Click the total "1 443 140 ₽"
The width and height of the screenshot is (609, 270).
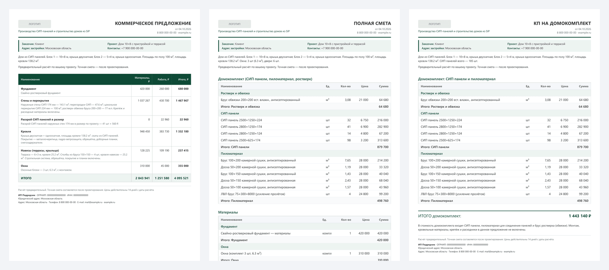tap(580, 216)
